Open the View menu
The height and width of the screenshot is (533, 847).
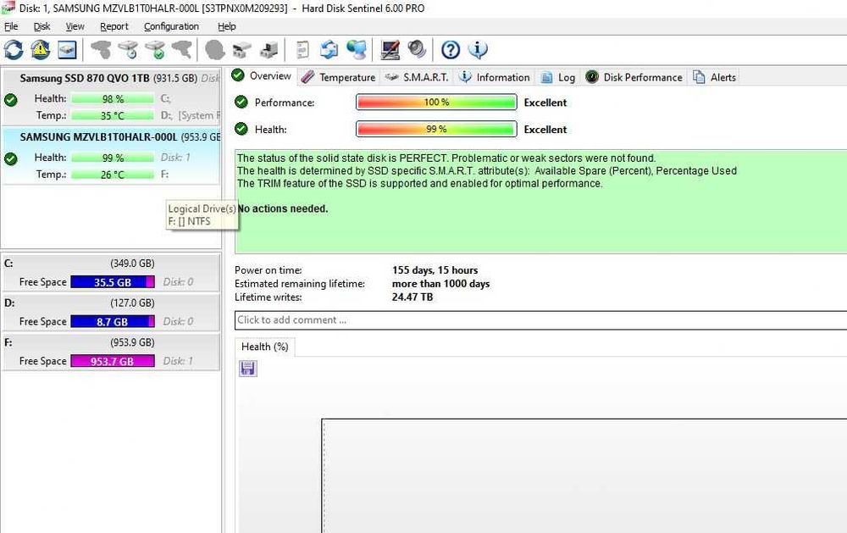point(75,26)
